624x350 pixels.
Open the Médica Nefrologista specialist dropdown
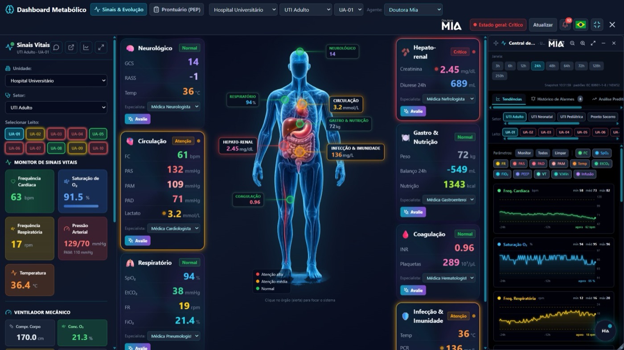tap(449, 99)
